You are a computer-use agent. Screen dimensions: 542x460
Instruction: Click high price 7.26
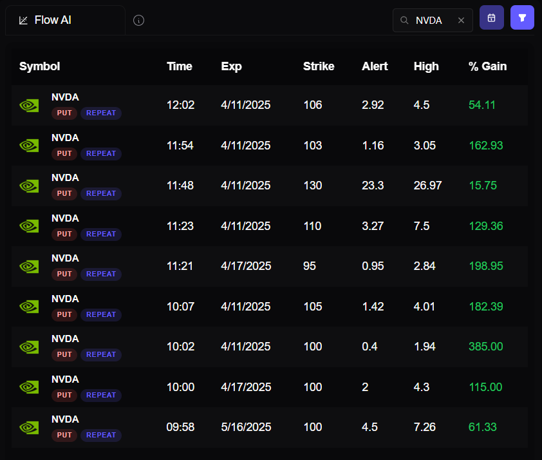(x=425, y=427)
